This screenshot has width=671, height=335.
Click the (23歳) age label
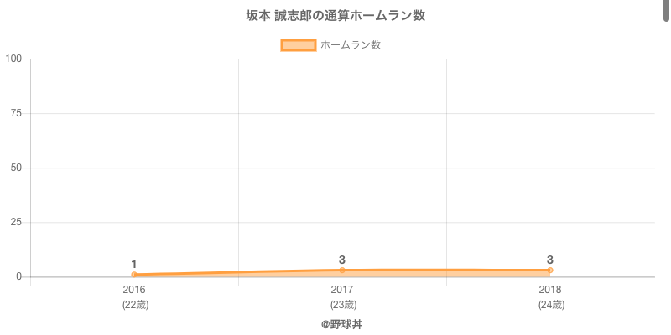tap(342, 305)
